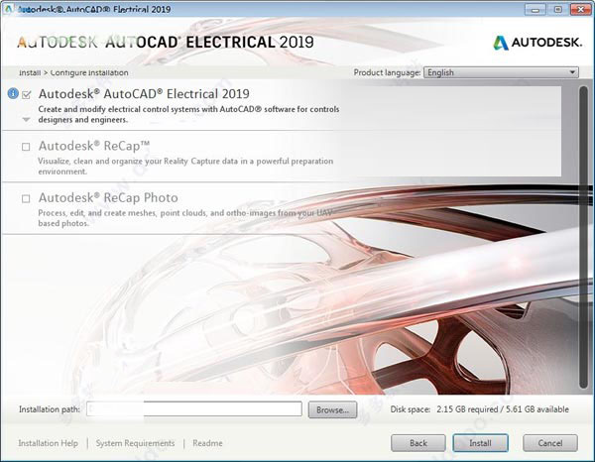Screen dimensions: 595x462
Task: Select the Autodesk ReCap title
Action: click(x=94, y=146)
